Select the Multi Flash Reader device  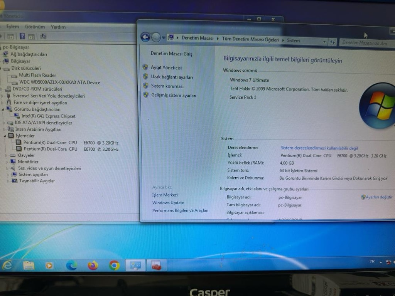(37, 75)
